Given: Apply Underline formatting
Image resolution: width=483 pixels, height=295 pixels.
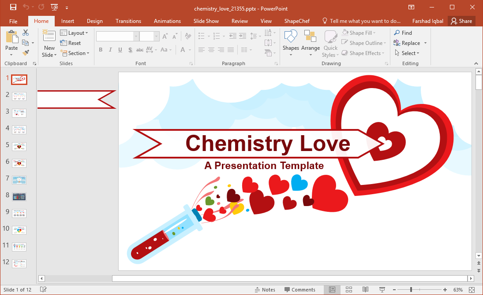Looking at the screenshot, I should (x=119, y=50).
